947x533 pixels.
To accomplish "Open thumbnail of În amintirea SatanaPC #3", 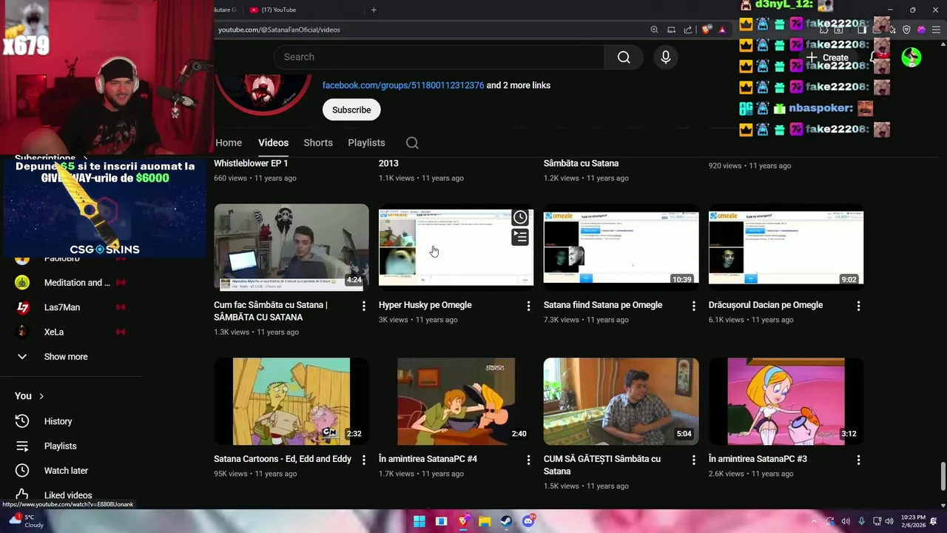I will [786, 402].
